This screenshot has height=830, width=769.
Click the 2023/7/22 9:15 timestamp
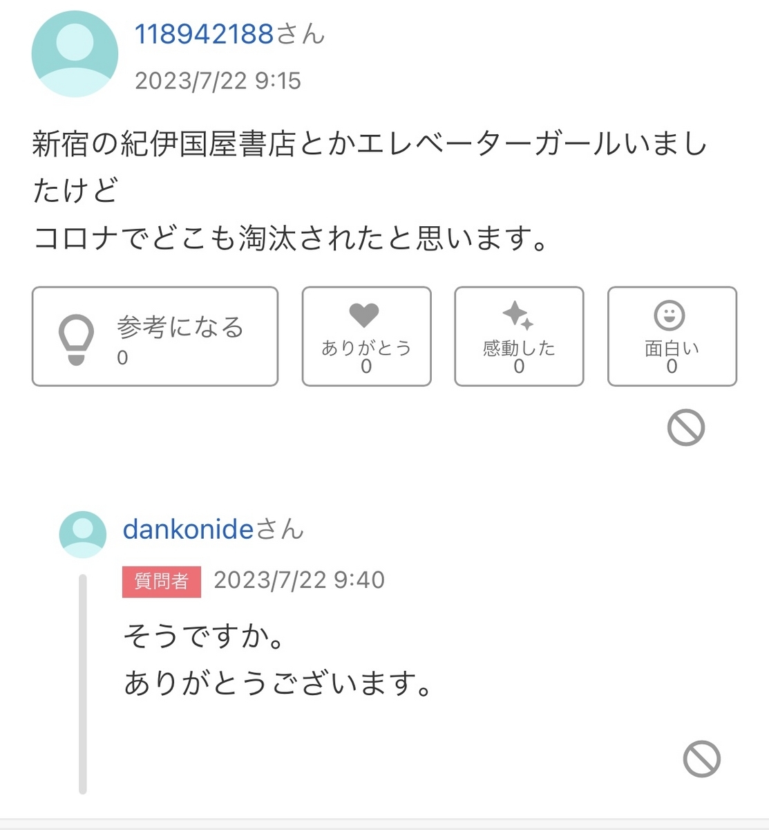click(218, 81)
